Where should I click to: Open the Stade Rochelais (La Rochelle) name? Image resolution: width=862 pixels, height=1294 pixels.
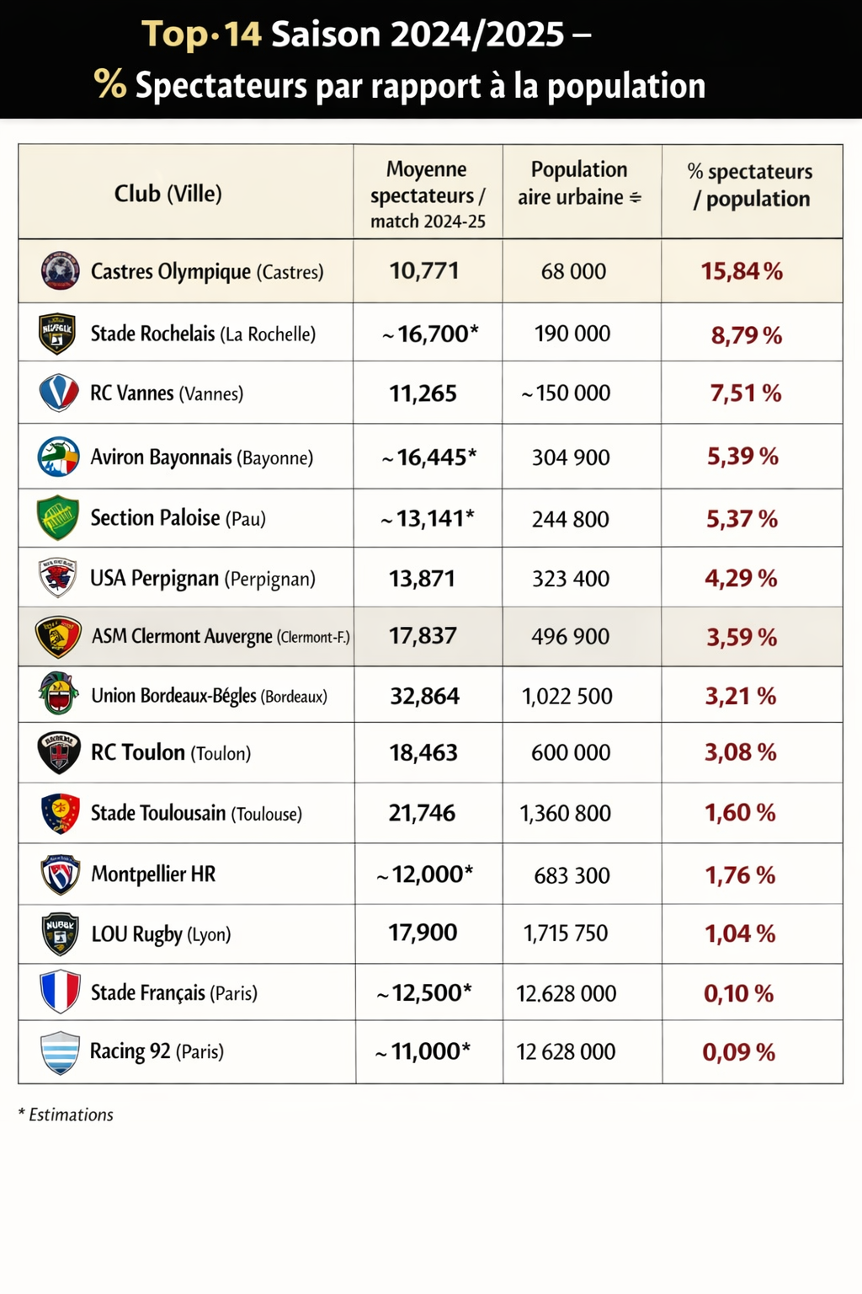203,334
